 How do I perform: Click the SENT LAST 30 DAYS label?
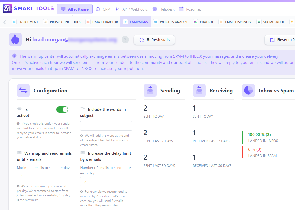point(159,166)
